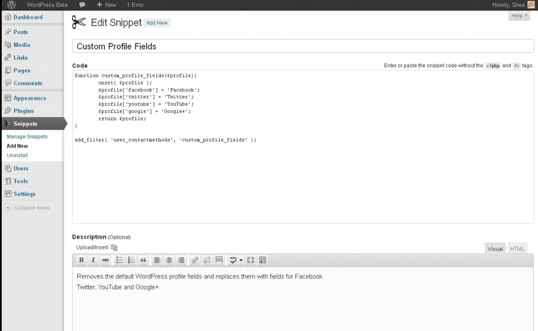
Task: Click the Add New button beside title
Action: [x=157, y=23]
